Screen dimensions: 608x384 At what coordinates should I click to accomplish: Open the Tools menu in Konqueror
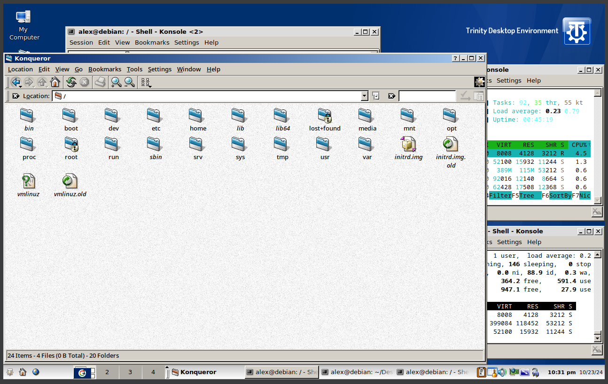click(134, 69)
